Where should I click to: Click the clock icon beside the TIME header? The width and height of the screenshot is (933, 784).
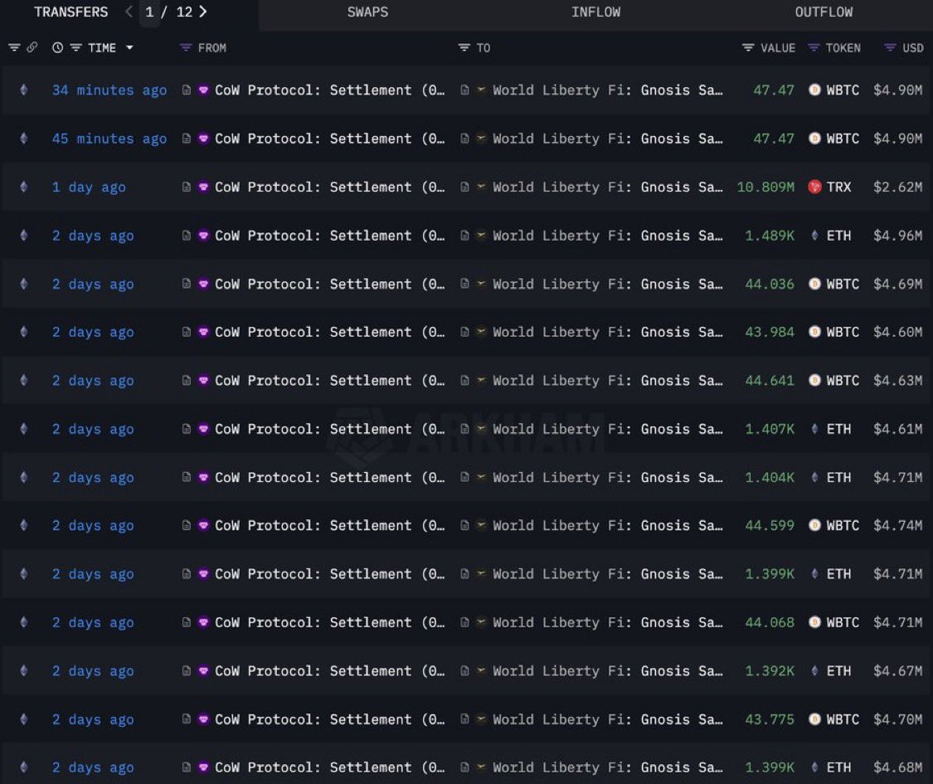point(57,47)
